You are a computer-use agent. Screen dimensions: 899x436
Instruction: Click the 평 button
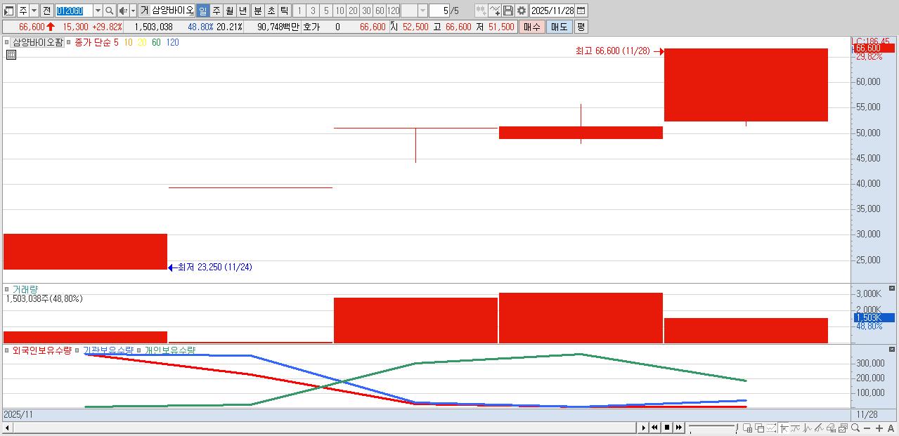(581, 27)
